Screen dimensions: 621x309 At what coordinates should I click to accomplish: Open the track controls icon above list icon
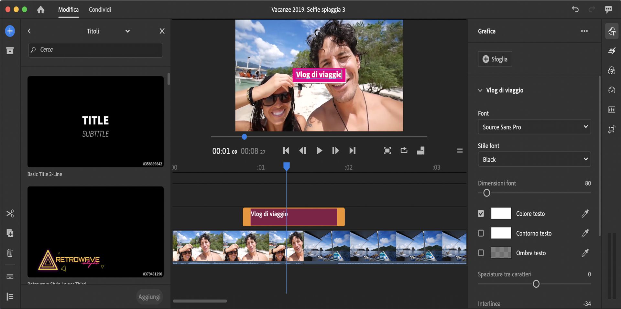10,277
